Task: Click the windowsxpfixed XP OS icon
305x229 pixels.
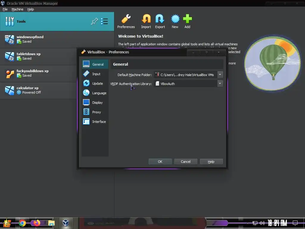Action: tap(10, 39)
